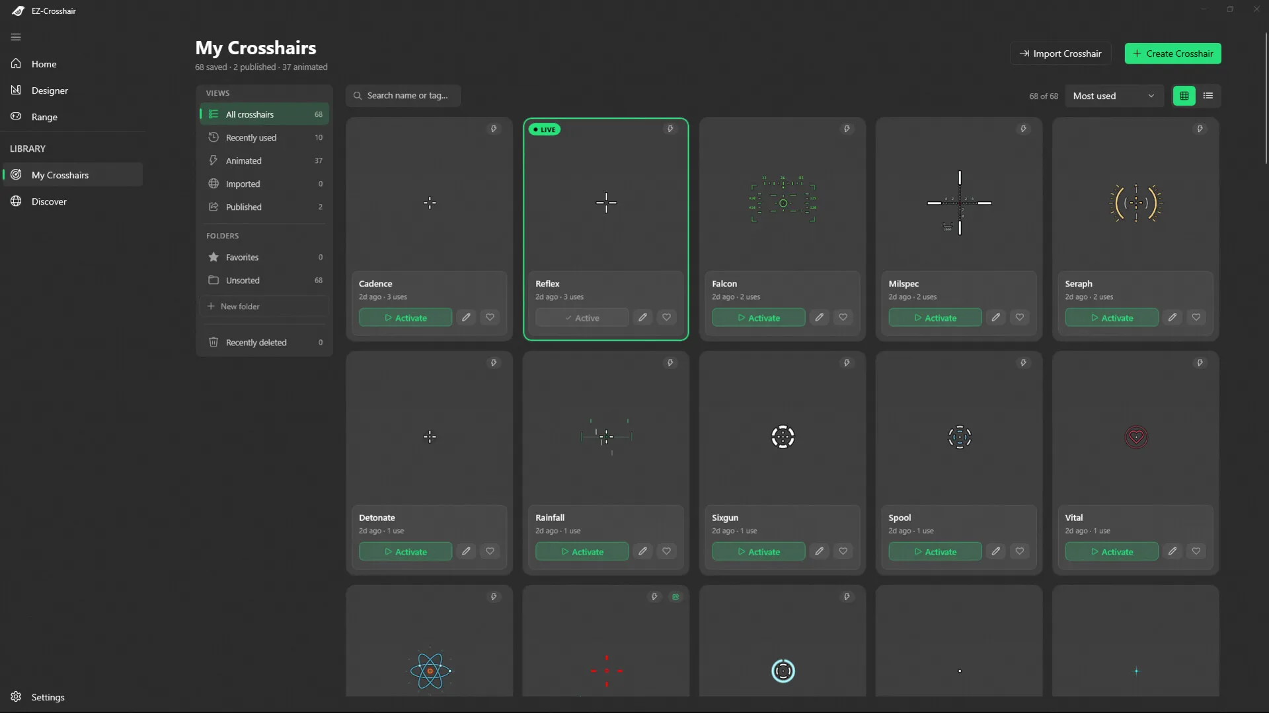Pin the Milspec crosshair card
The width and height of the screenshot is (1269, 713).
1023,129
